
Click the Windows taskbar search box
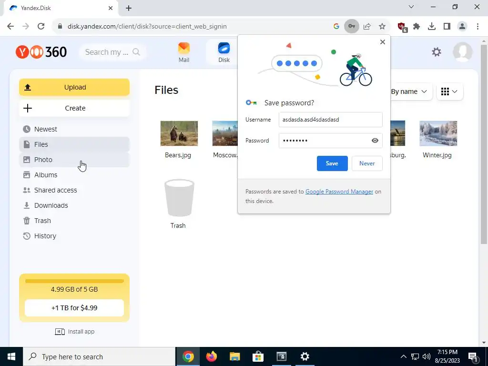click(99, 356)
